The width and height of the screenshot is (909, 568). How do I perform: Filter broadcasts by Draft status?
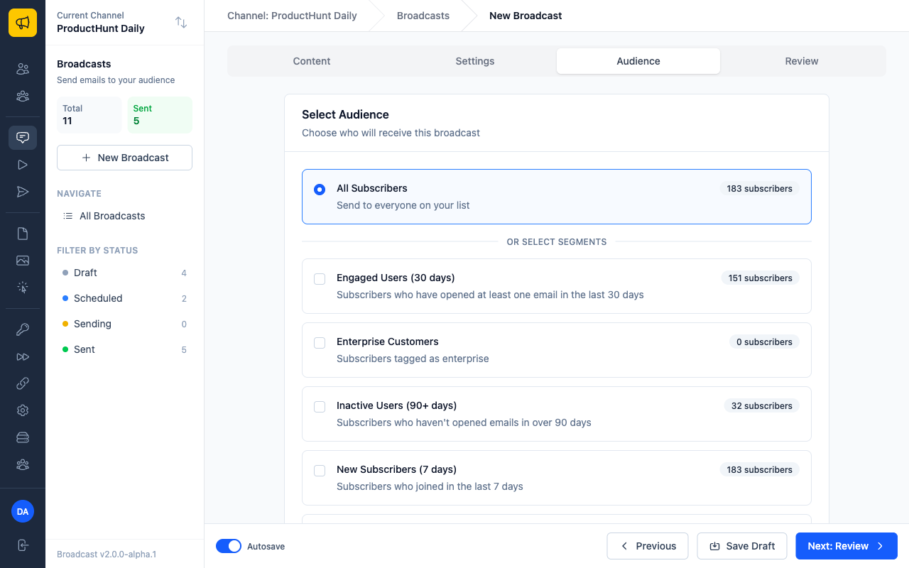124,273
